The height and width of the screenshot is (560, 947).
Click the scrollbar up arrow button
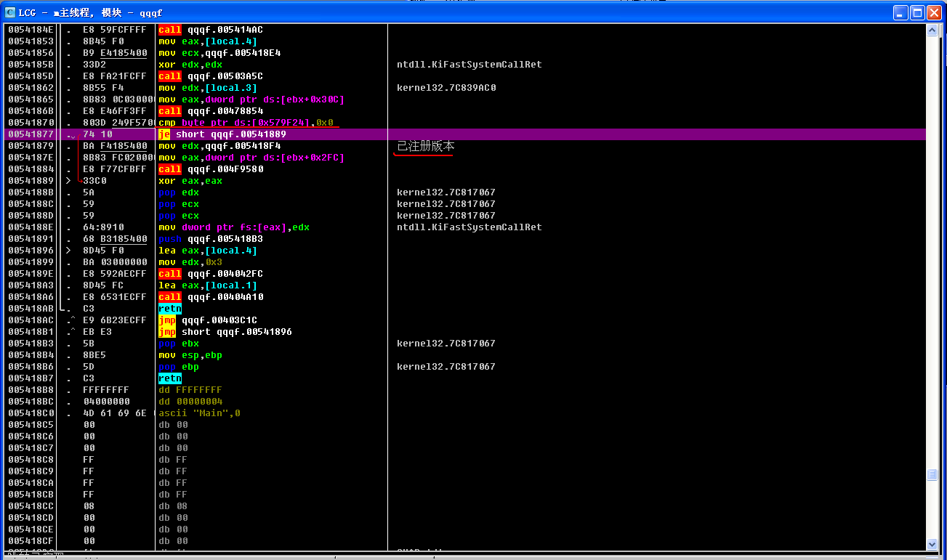point(932,30)
